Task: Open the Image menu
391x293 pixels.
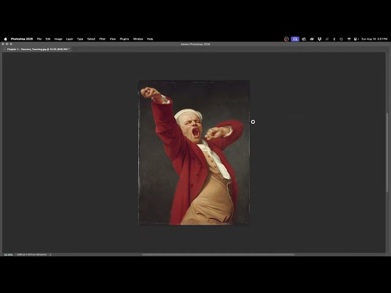Action: [59, 39]
